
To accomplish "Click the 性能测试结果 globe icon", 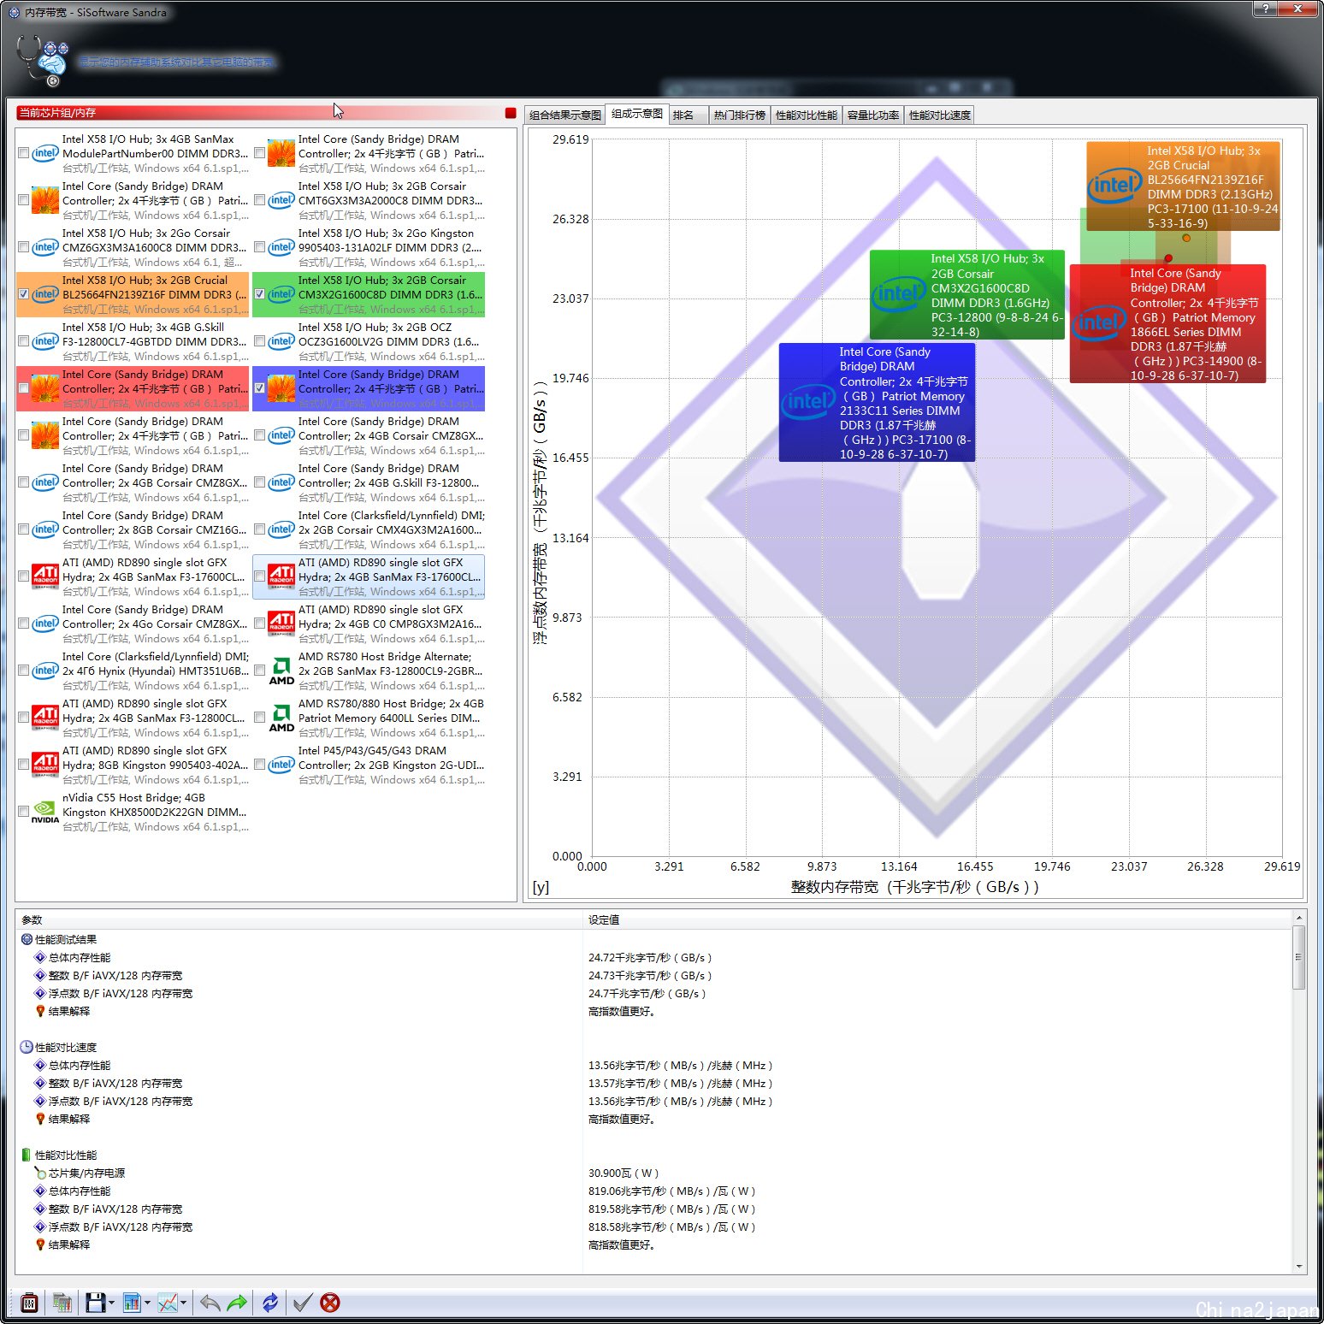I will pyautogui.click(x=27, y=939).
